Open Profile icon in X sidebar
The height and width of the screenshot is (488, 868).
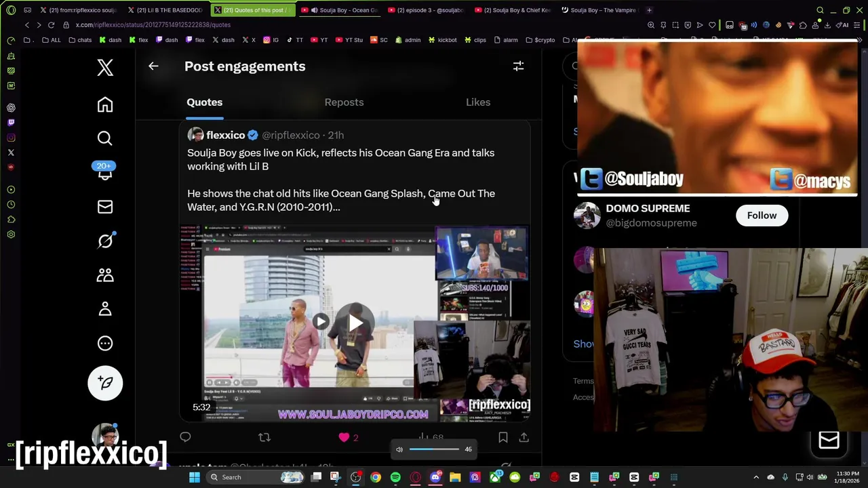104,309
